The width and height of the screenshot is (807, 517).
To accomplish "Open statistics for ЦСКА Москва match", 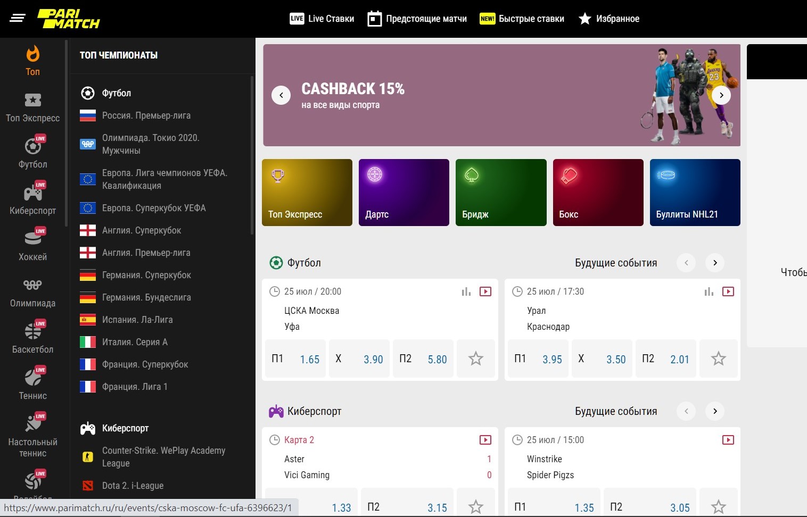I will coord(466,291).
